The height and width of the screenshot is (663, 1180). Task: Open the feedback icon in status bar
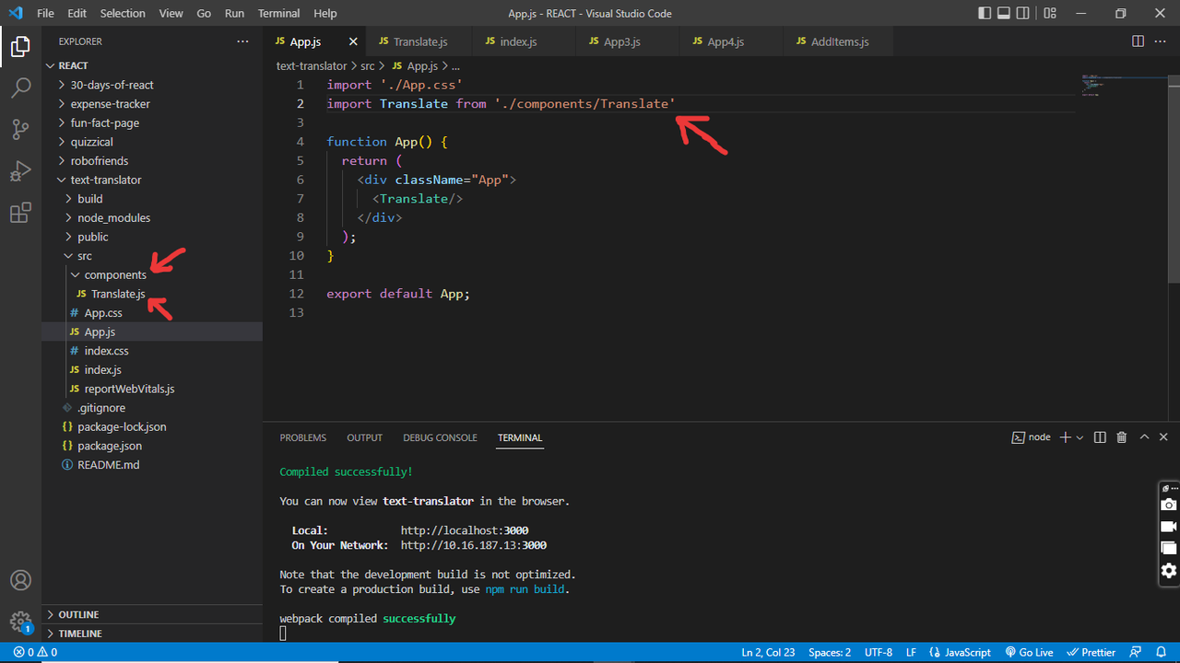(1136, 652)
